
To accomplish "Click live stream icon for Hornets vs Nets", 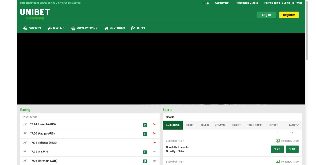I will coord(277,141).
